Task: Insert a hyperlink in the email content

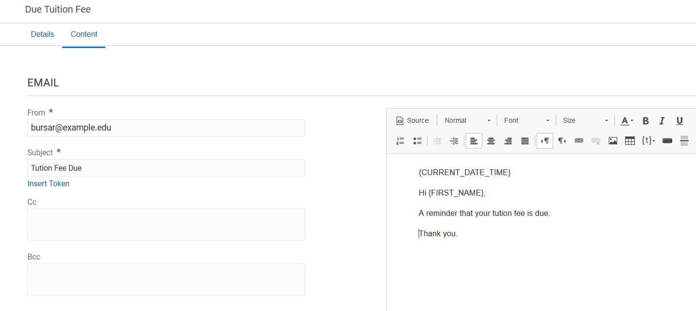Action: [x=578, y=141]
